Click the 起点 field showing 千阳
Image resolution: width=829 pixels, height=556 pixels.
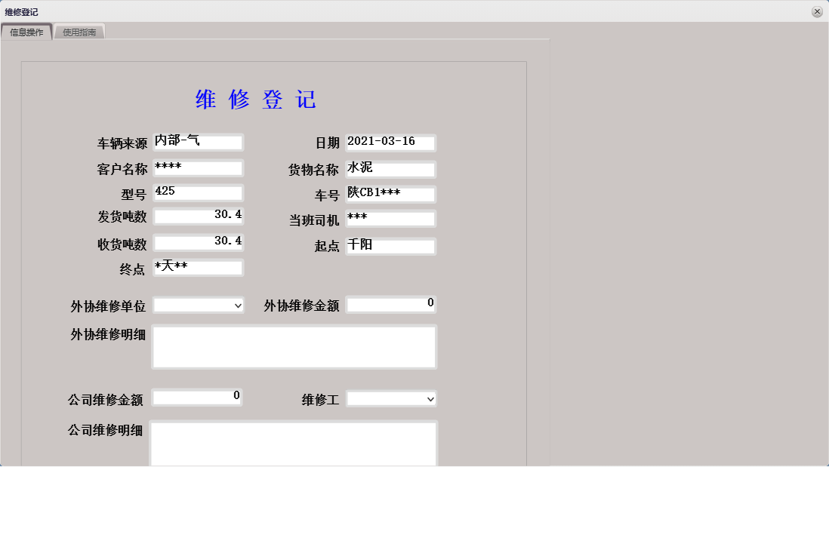(x=390, y=244)
